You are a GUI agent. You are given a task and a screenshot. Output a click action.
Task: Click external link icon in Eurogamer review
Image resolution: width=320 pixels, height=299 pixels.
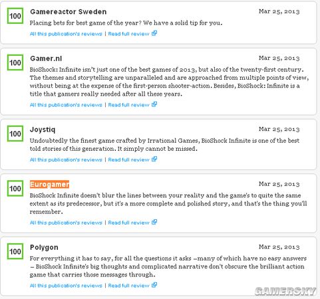tap(154, 222)
